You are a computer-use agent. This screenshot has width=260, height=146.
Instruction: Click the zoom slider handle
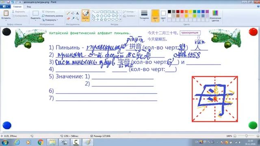[x=247, y=136]
